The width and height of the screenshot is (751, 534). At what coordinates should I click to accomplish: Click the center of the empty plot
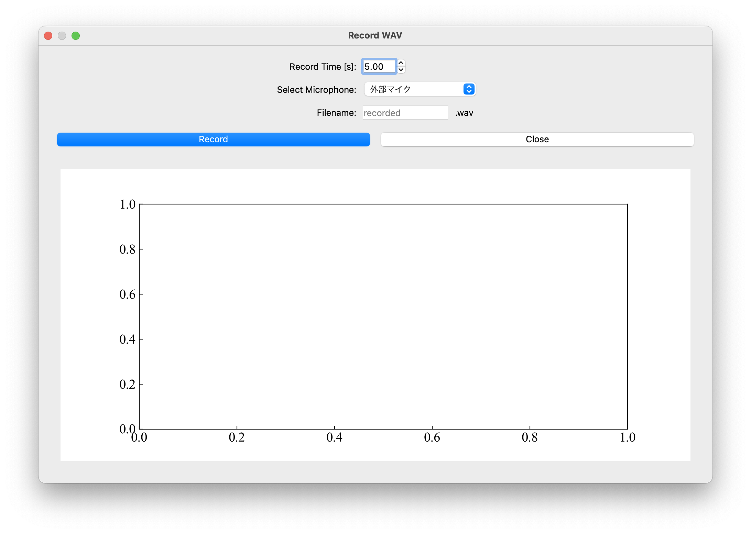[x=383, y=316]
